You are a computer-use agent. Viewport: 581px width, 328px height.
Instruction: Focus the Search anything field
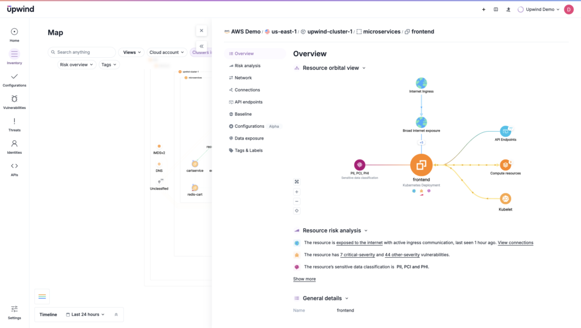point(82,52)
